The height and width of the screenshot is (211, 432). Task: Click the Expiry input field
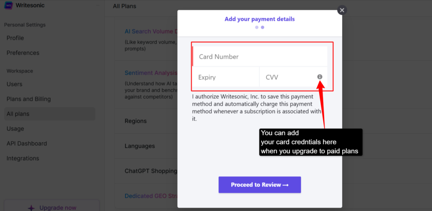click(x=226, y=77)
